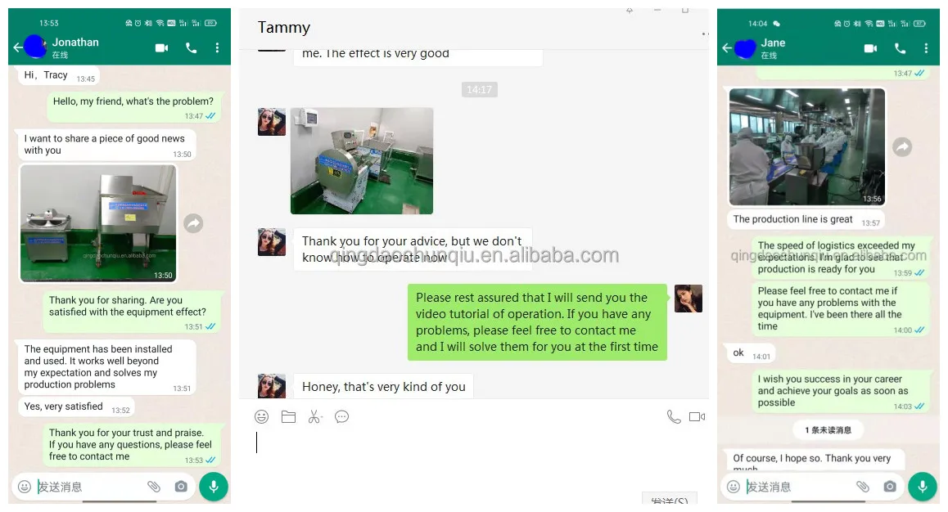The height and width of the screenshot is (512, 948).
Task: Forward the machine photo in Jonathan chat
Action: click(x=193, y=223)
